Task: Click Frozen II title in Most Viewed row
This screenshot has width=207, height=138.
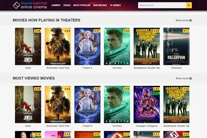Action: pyautogui.click(x=87, y=126)
